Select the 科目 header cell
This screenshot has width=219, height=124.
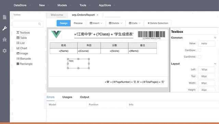click(x=89, y=45)
